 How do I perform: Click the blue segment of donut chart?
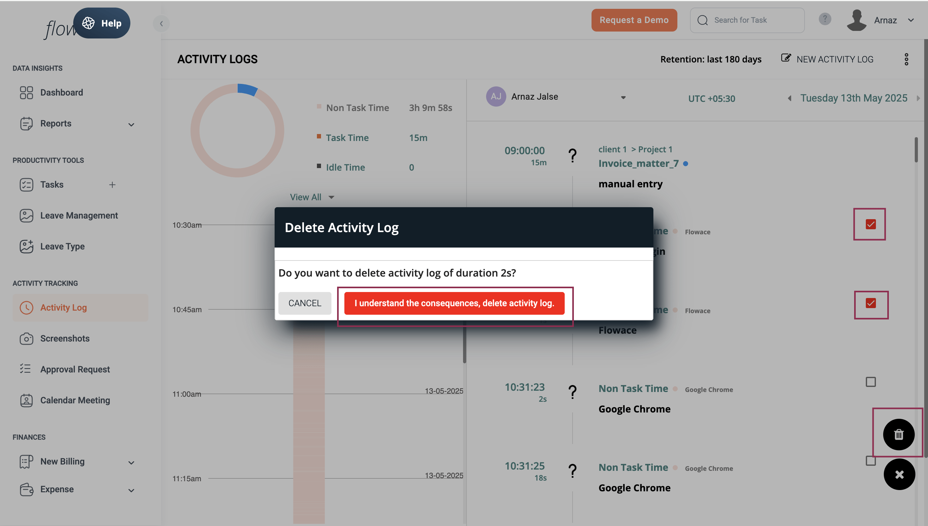[x=248, y=89]
